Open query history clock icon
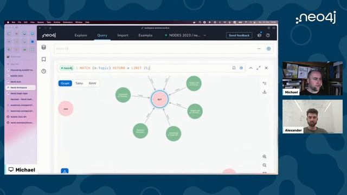 [43, 71]
